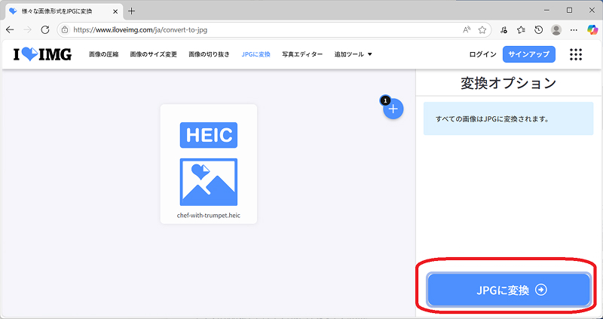Close the JPG conversion tab
Viewport: 603px width, 319px height.
click(x=115, y=11)
